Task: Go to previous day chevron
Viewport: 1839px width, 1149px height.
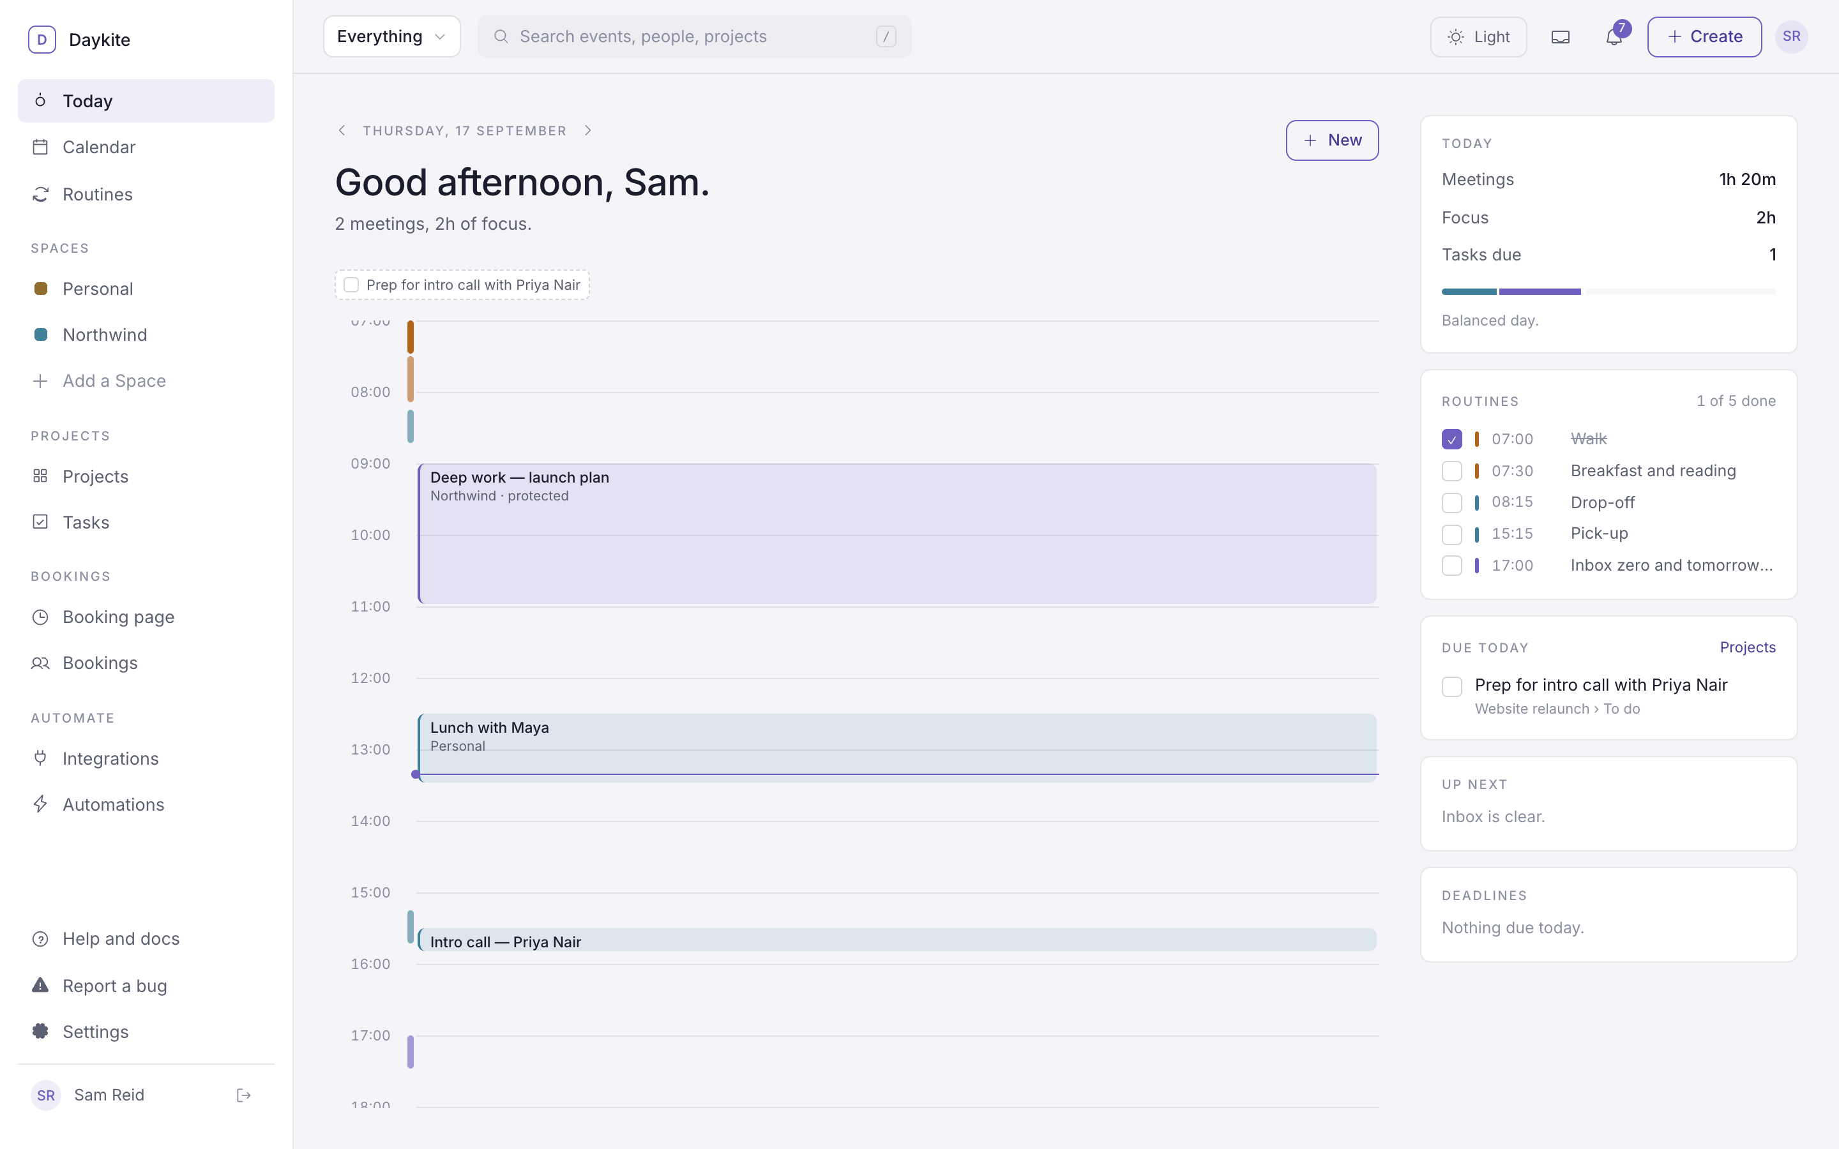Action: coord(342,131)
